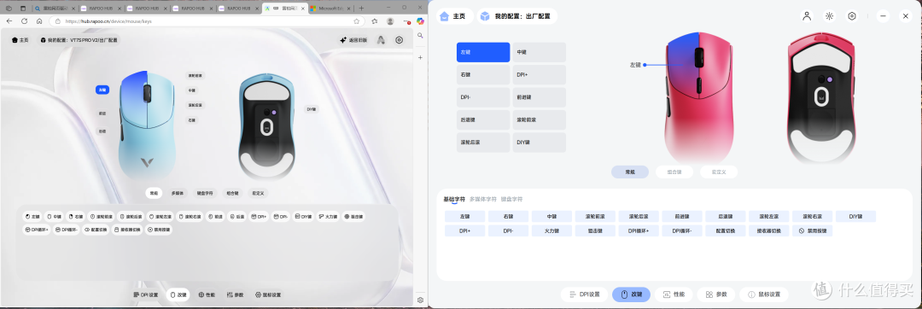The width and height of the screenshot is (922, 309).
Task: Click the 主页 home icon in the browser Rapoo page
Action: click(x=20, y=40)
